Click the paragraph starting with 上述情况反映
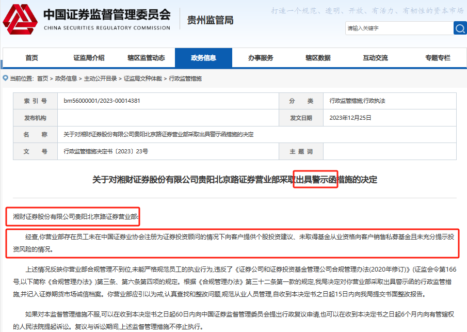Viewport: 467px width, 332px height. 235,281
